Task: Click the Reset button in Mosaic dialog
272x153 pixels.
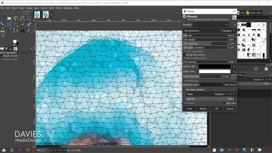Action: coord(203,109)
